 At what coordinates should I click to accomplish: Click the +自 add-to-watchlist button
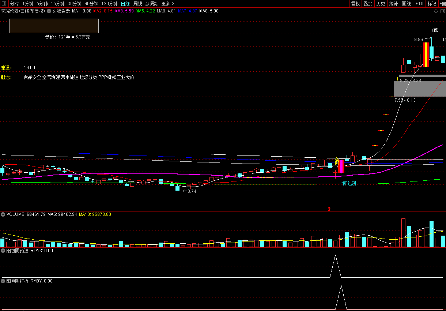[x=442, y=4]
